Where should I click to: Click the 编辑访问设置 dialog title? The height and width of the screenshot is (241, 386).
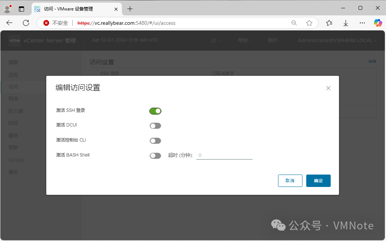(x=78, y=88)
